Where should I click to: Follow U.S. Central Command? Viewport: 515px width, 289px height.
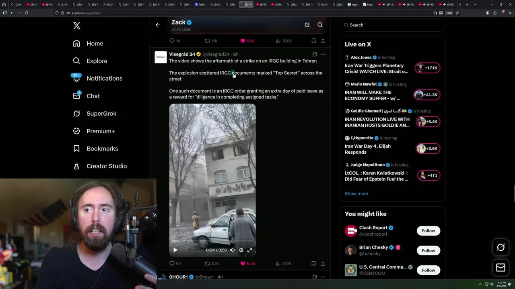click(428, 270)
